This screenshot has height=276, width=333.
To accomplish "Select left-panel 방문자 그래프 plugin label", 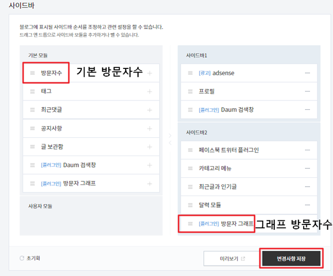I will click(x=68, y=183).
